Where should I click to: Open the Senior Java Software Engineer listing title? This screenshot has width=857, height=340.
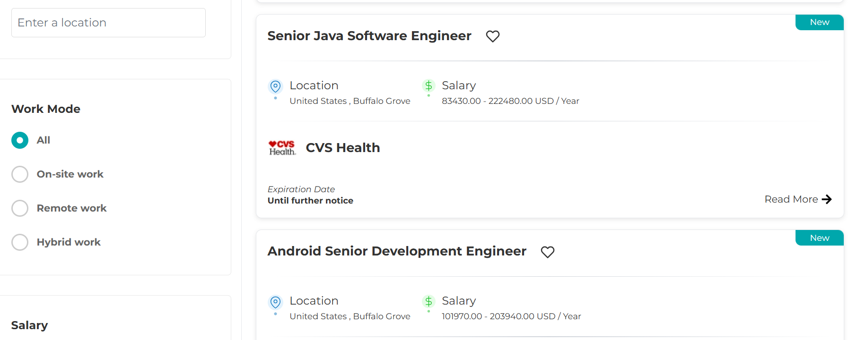tap(369, 36)
